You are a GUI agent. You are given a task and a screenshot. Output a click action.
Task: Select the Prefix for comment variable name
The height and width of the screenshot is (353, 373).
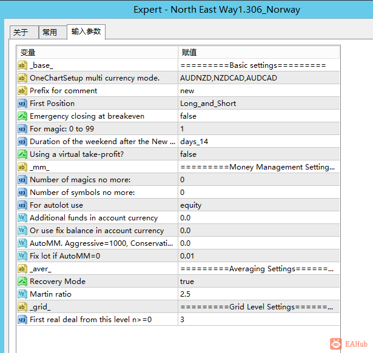click(64, 91)
